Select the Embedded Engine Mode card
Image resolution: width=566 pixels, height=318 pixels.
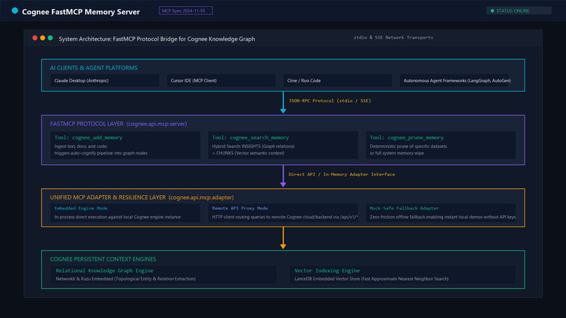point(125,213)
